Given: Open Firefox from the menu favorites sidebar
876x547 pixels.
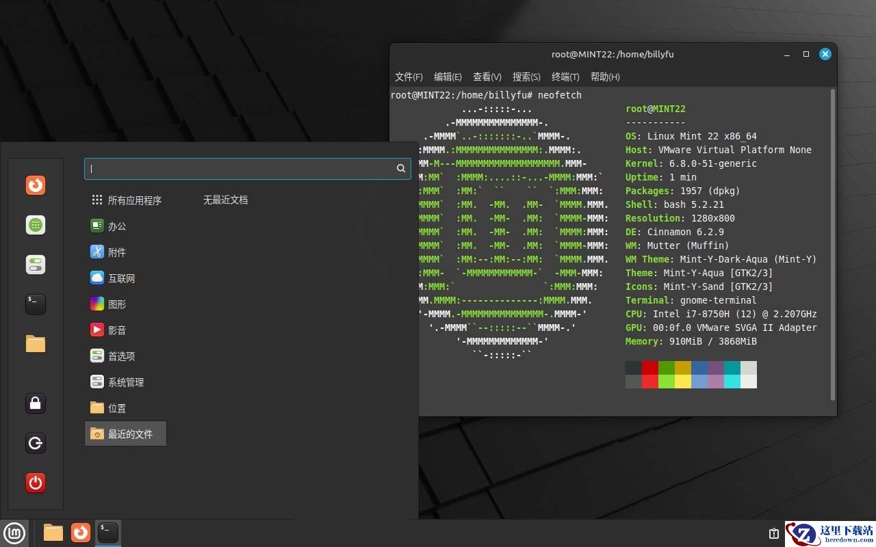Looking at the screenshot, I should tap(36, 185).
